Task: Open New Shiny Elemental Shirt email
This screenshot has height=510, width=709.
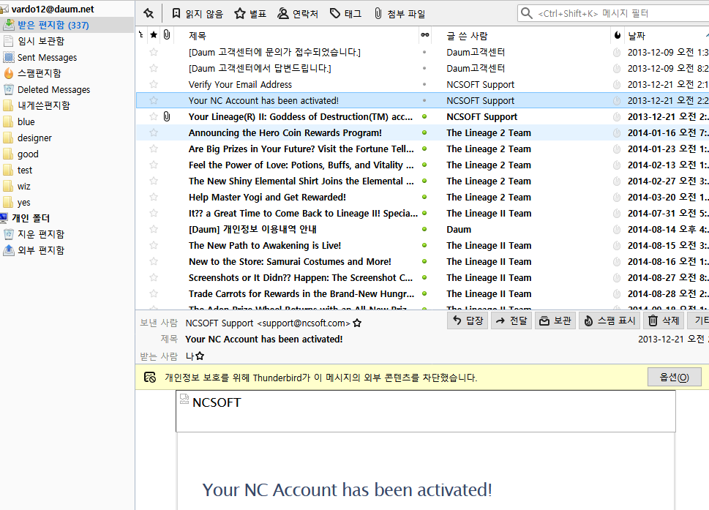Action: click(x=301, y=181)
